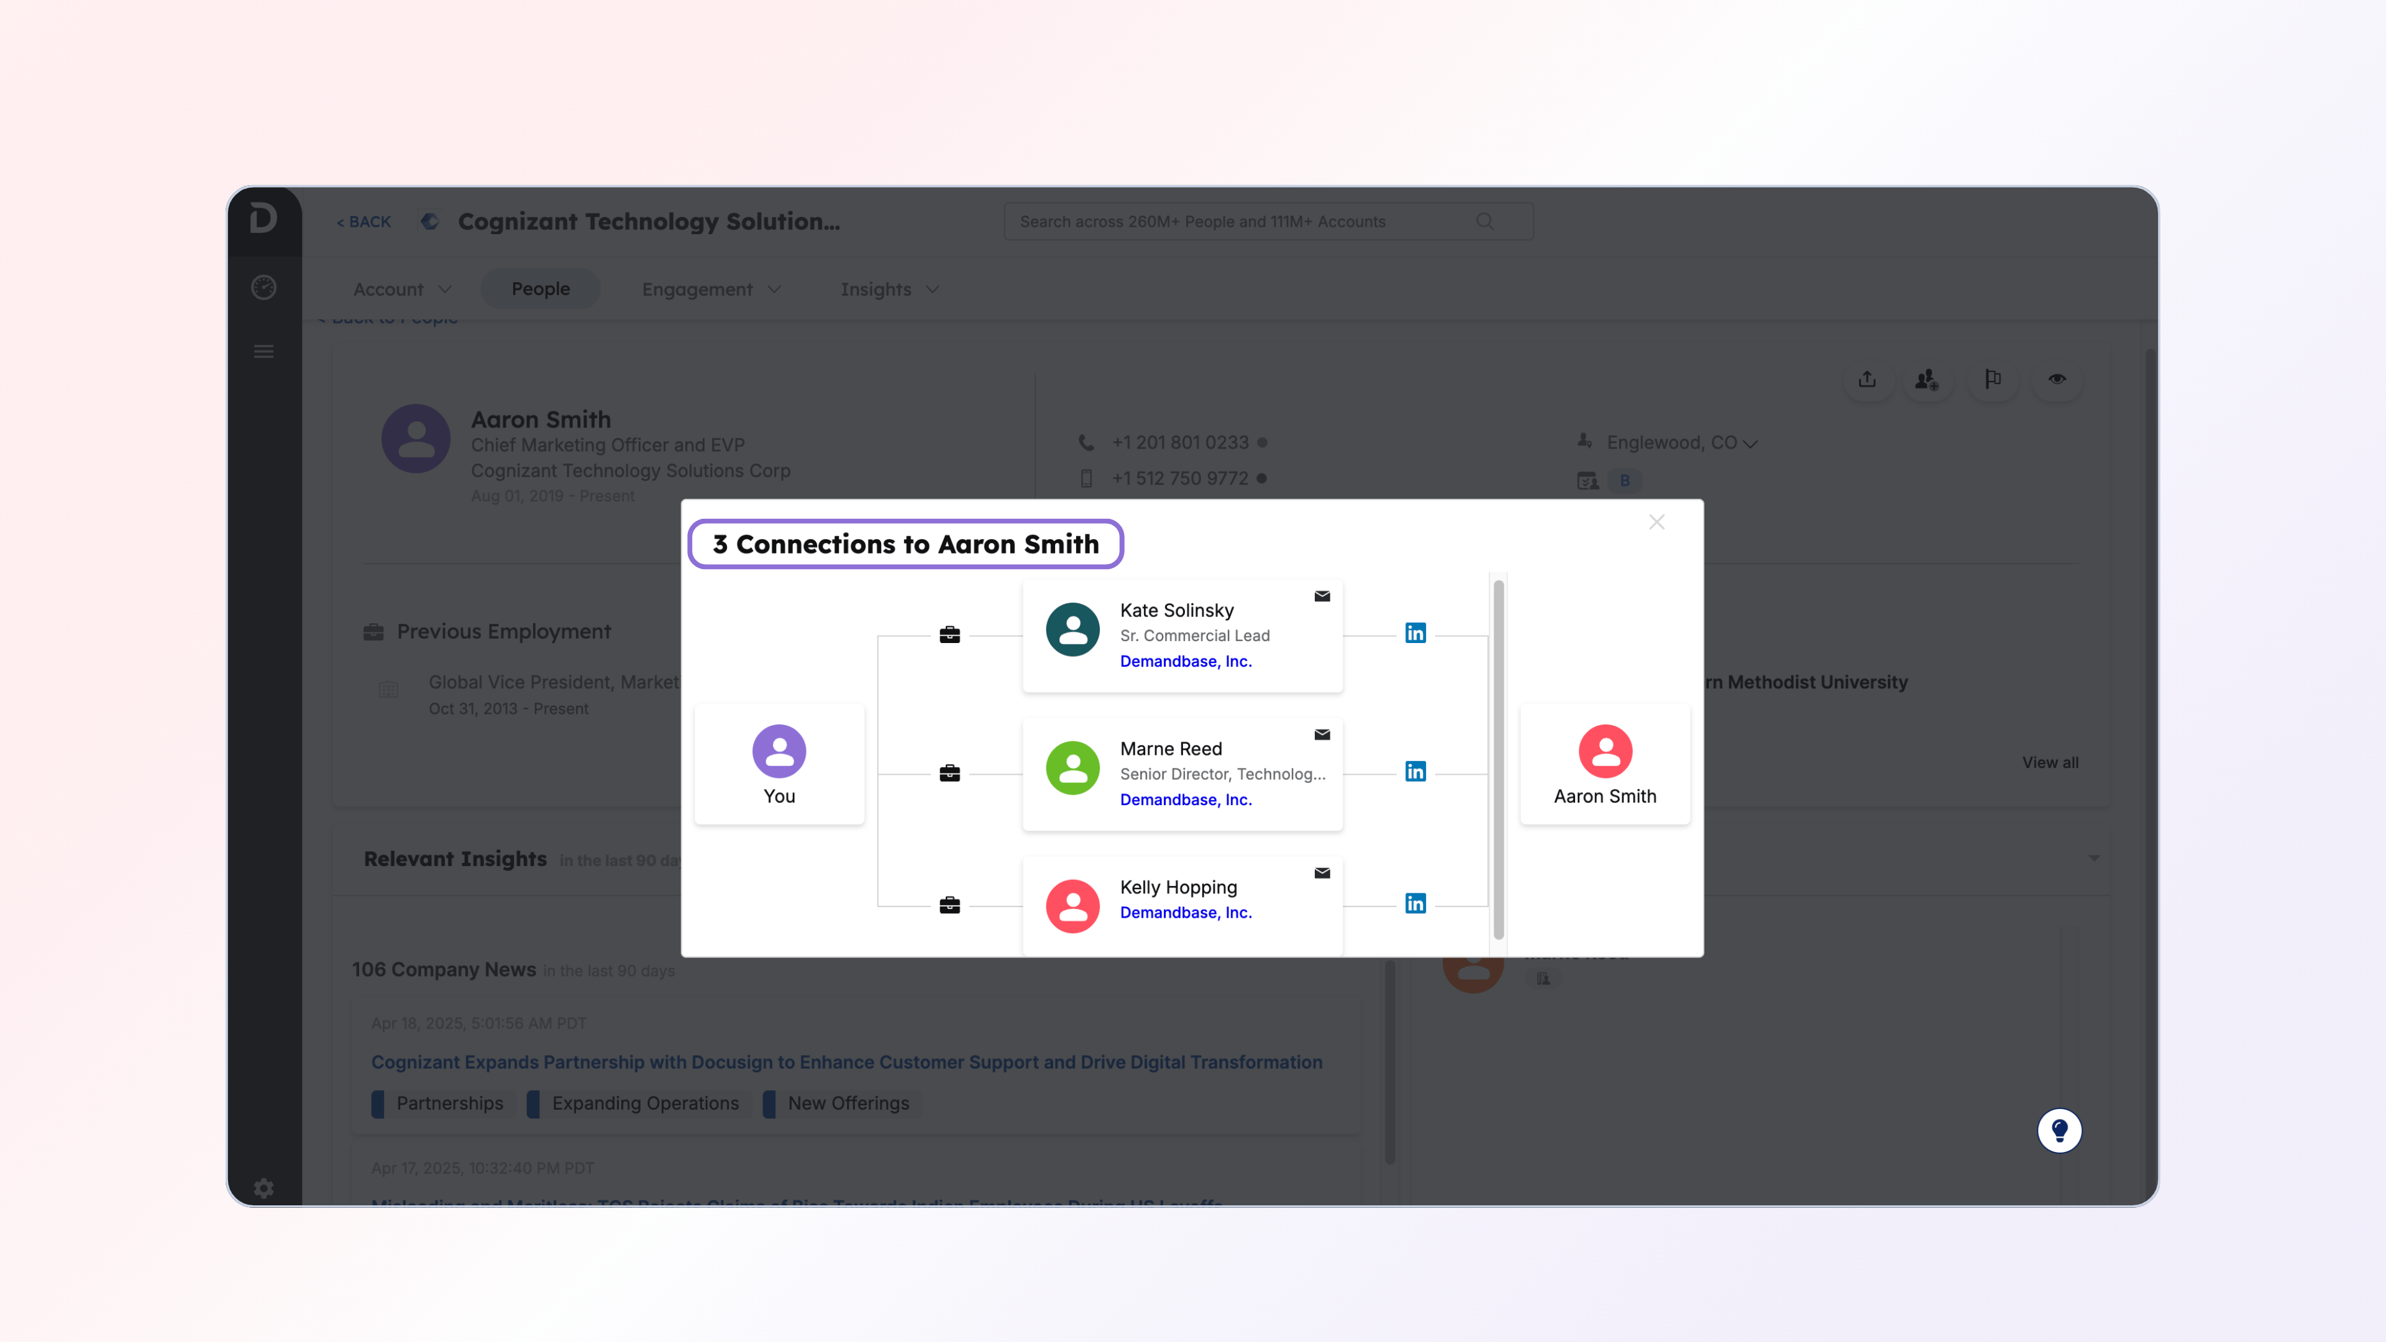Open Demandbase, Inc. link under Kate Solinsky

[1186, 661]
